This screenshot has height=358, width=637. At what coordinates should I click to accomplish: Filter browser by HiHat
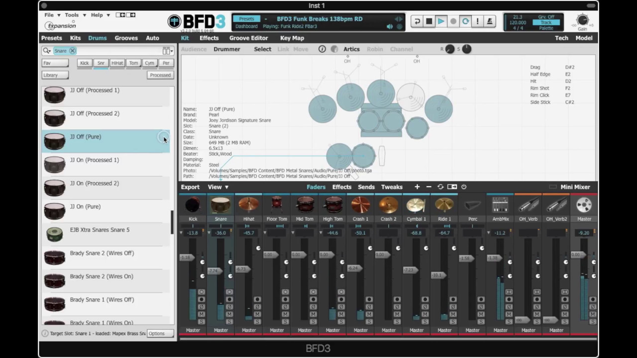117,63
